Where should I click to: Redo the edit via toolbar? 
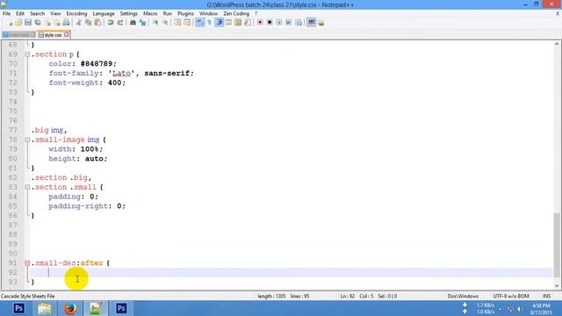(x=120, y=23)
